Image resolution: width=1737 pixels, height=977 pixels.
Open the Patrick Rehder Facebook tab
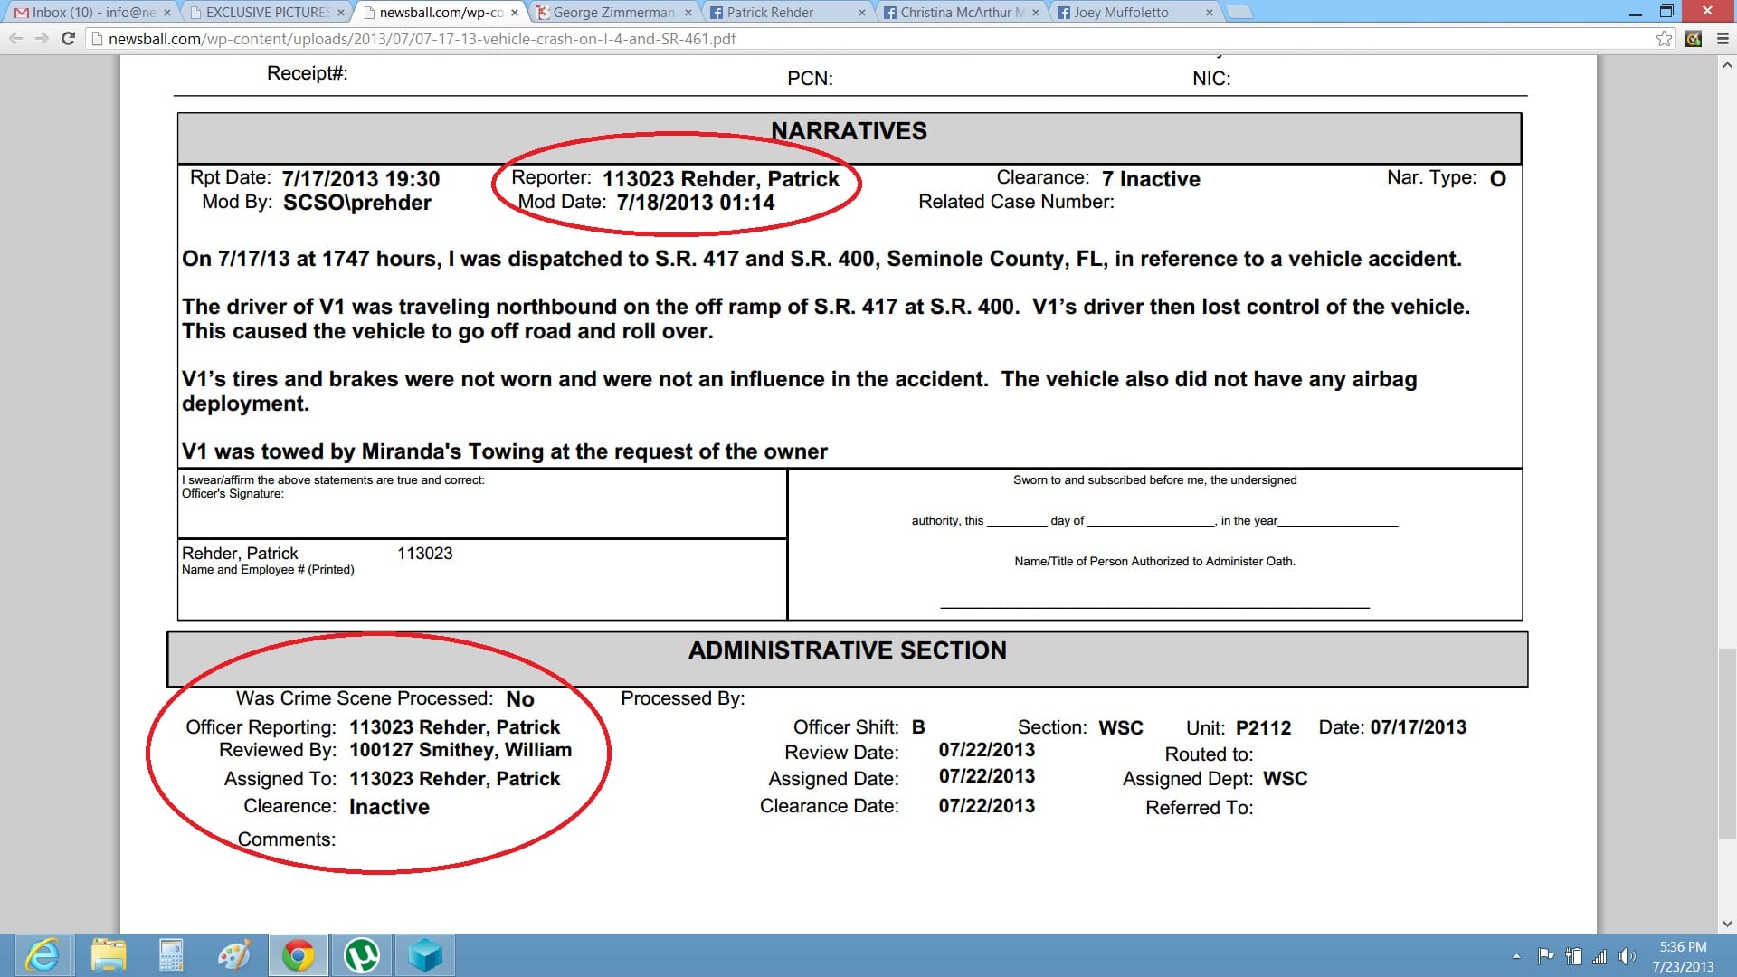click(771, 13)
